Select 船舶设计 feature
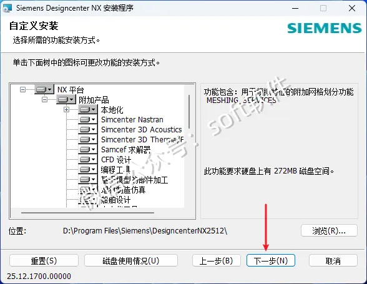Viewport: 367px width, 284px height. click(x=115, y=200)
